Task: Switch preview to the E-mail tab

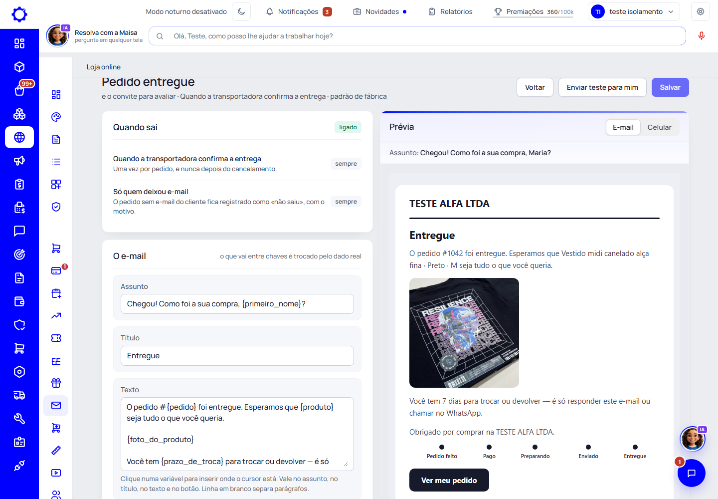Action: [623, 127]
